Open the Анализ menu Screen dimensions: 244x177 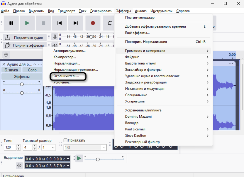tap(140, 11)
